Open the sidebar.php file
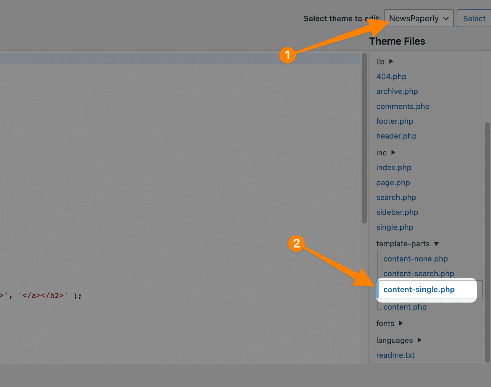Image resolution: width=491 pixels, height=387 pixels. pos(397,212)
